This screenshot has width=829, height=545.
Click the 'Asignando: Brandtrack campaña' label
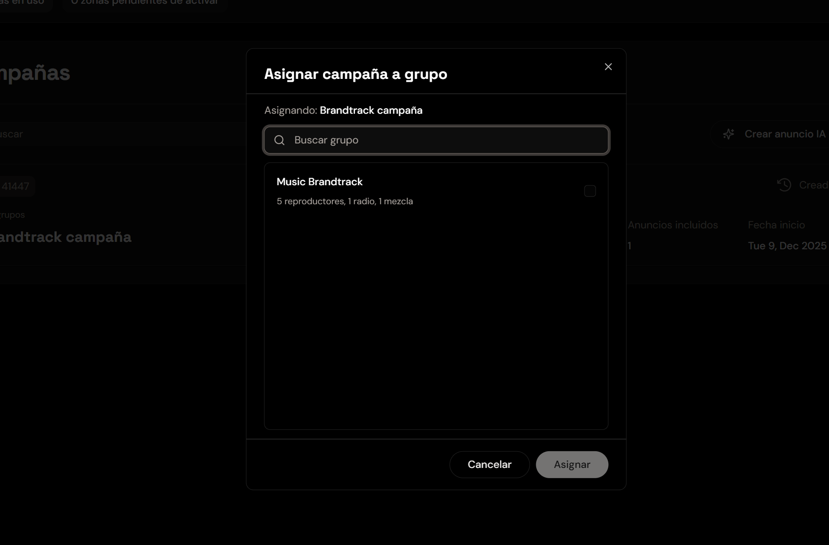click(343, 110)
